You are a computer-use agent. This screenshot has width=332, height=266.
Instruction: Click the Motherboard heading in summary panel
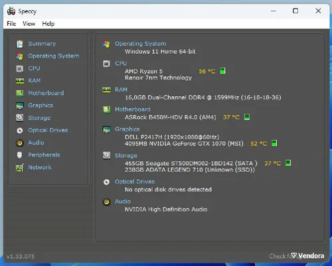coord(133,109)
